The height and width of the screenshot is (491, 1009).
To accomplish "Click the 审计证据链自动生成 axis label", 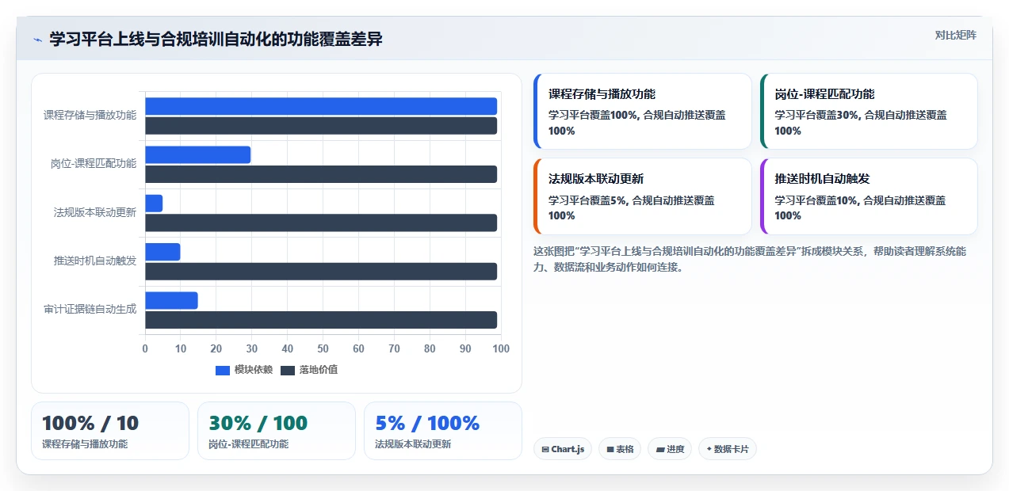I will (x=90, y=309).
